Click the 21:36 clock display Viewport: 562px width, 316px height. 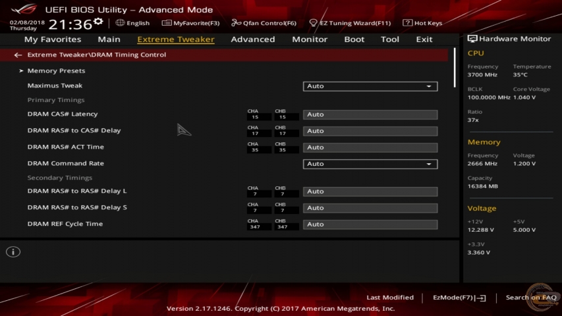click(x=70, y=24)
